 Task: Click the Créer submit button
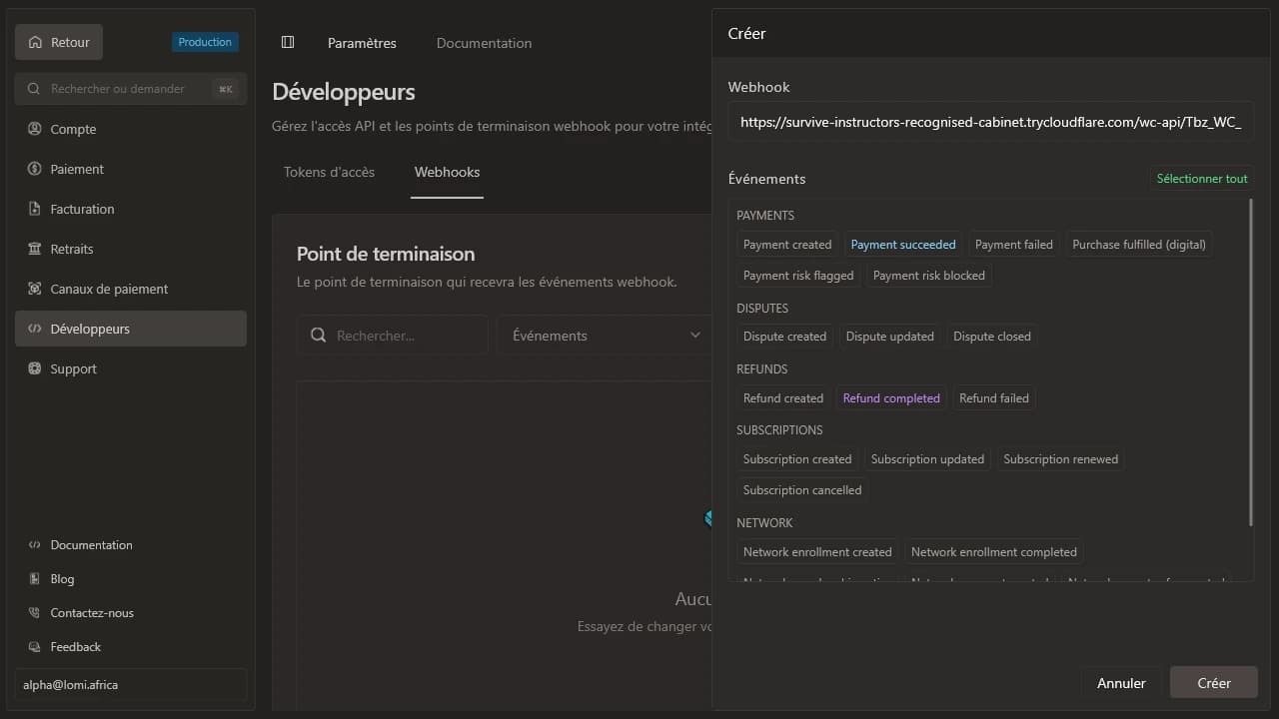pos(1214,683)
